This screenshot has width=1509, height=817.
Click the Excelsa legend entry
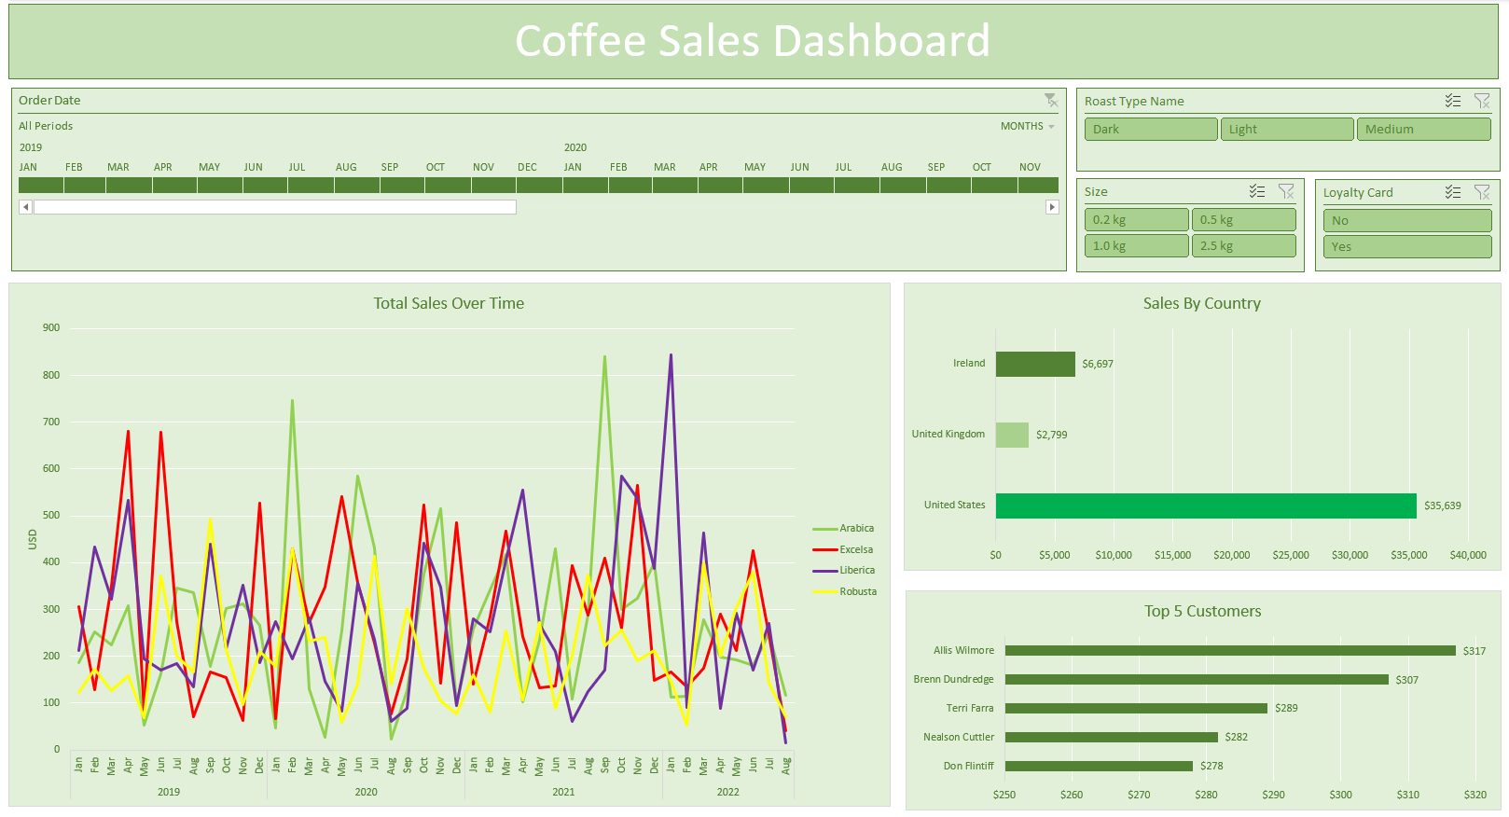click(x=843, y=549)
